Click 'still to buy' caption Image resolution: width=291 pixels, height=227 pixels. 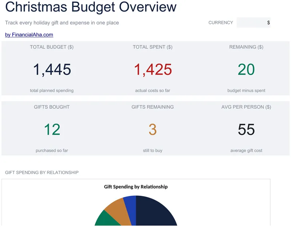pos(152,150)
